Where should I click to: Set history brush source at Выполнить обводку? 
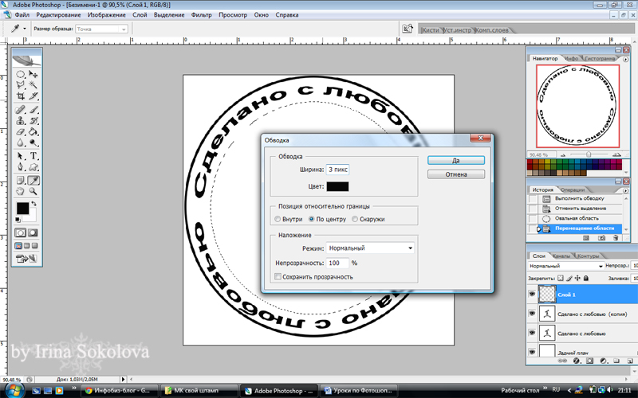click(x=532, y=198)
